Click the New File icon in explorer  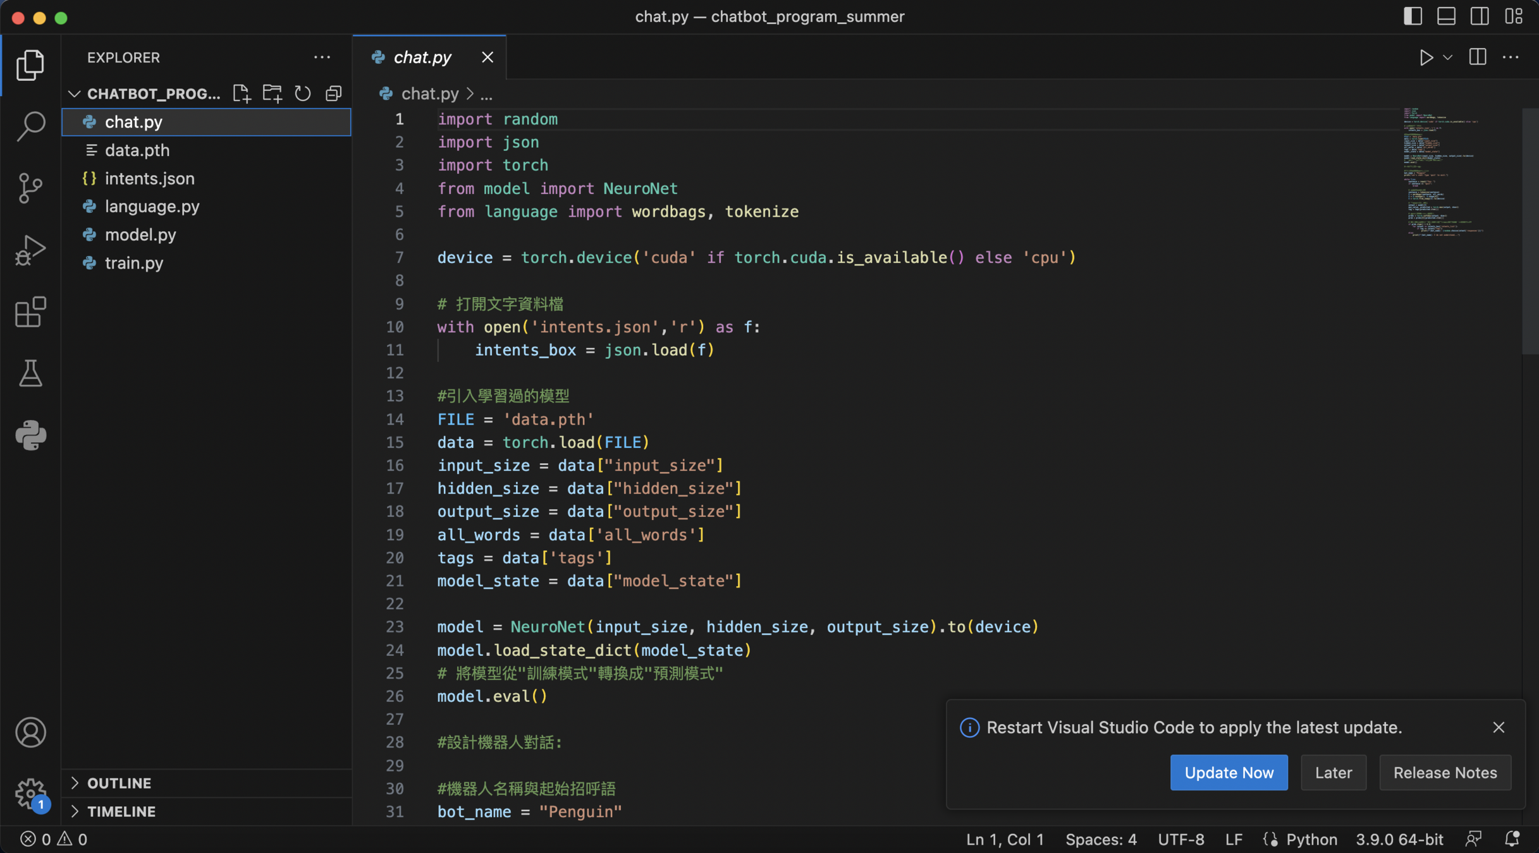pyautogui.click(x=242, y=94)
